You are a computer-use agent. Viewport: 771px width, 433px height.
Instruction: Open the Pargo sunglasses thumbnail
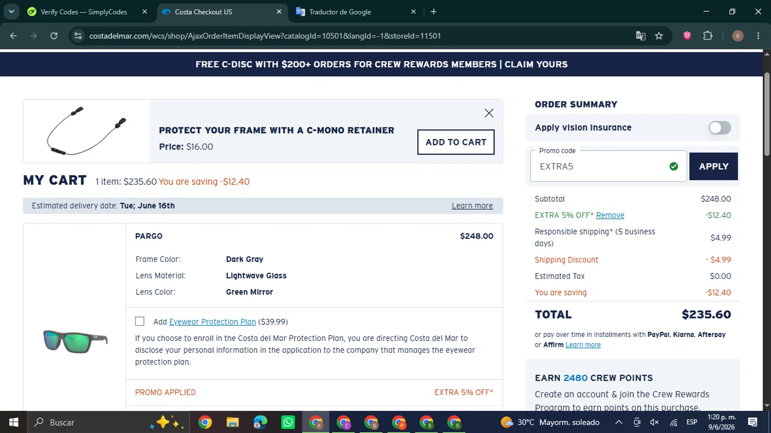click(75, 341)
